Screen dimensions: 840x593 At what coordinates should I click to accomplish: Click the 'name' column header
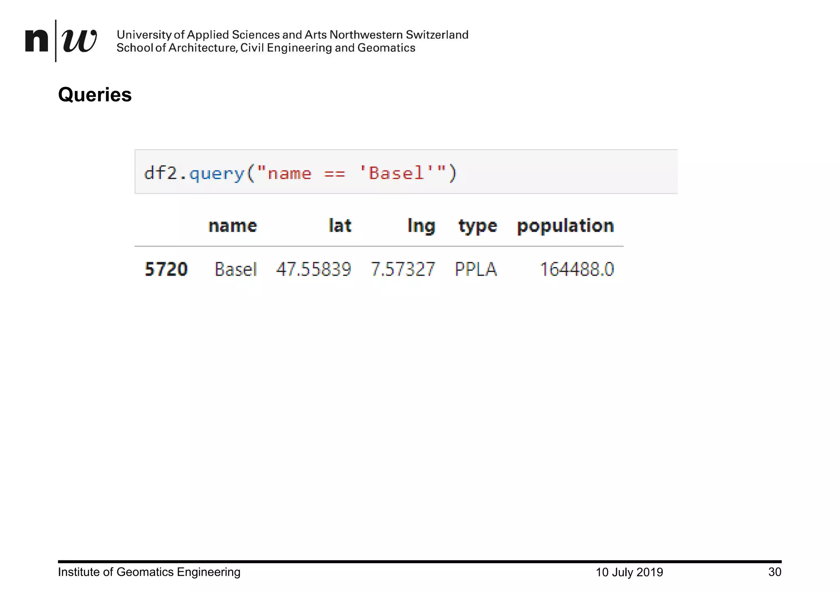[233, 226]
